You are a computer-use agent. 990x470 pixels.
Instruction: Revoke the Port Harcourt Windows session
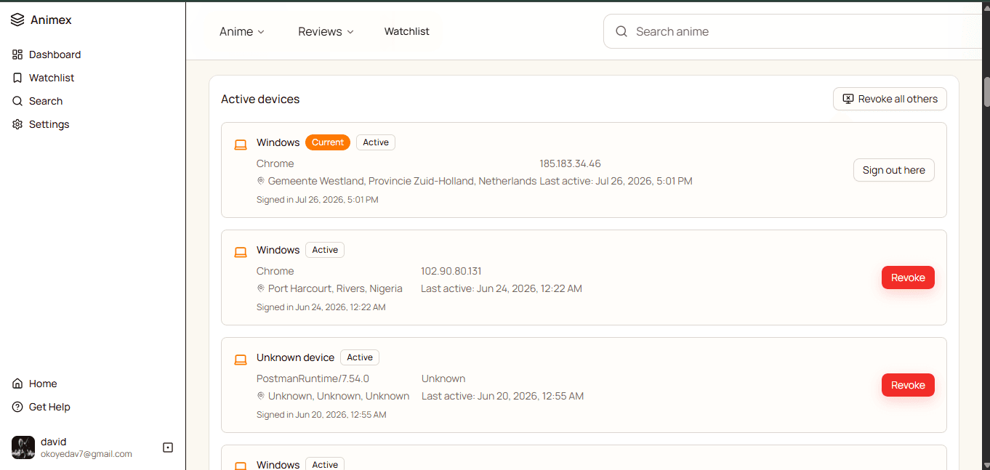click(x=908, y=277)
